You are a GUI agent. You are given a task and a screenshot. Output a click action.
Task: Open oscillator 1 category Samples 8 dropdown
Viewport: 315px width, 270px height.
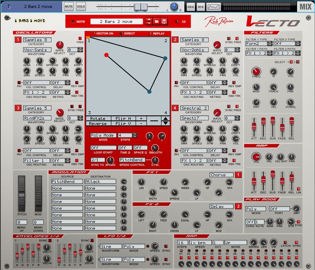point(37,40)
